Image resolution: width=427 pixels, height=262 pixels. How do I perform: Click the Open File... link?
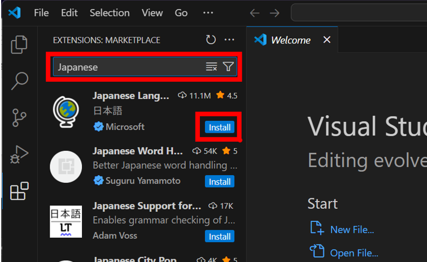click(x=354, y=253)
